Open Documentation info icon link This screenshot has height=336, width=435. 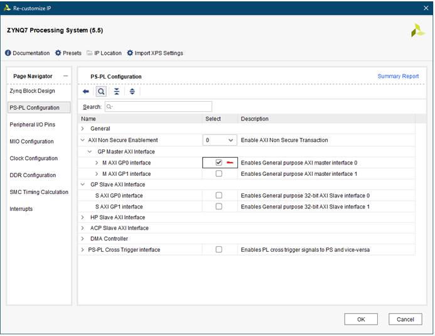[x=8, y=53]
